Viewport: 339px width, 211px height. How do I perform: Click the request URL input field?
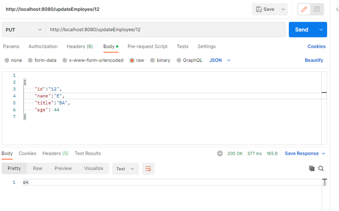pyautogui.click(x=166, y=30)
